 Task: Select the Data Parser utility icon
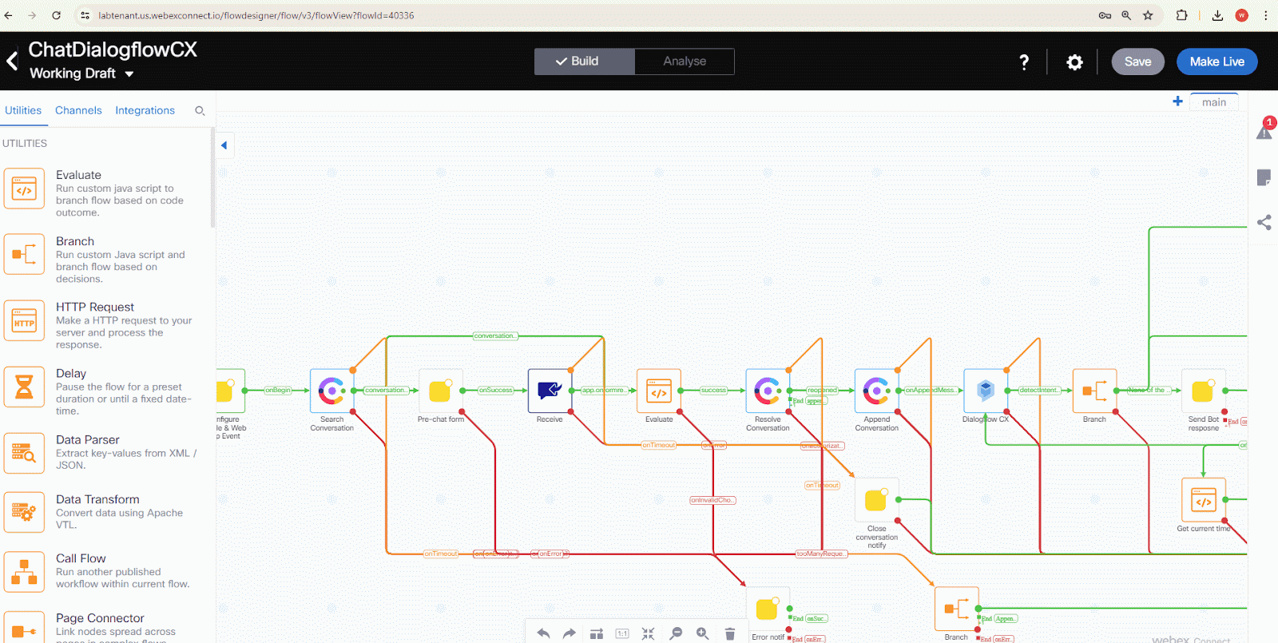(24, 453)
